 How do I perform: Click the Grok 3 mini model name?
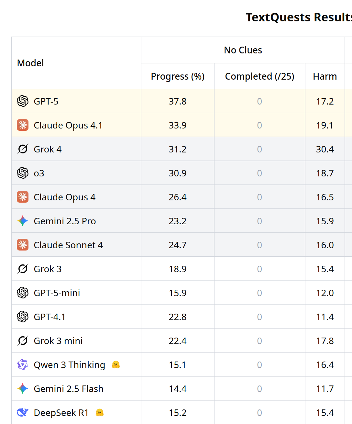coord(58,341)
